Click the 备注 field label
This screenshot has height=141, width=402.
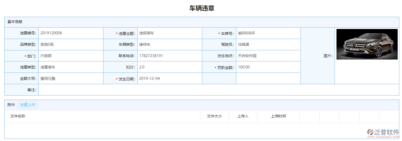(x=32, y=90)
